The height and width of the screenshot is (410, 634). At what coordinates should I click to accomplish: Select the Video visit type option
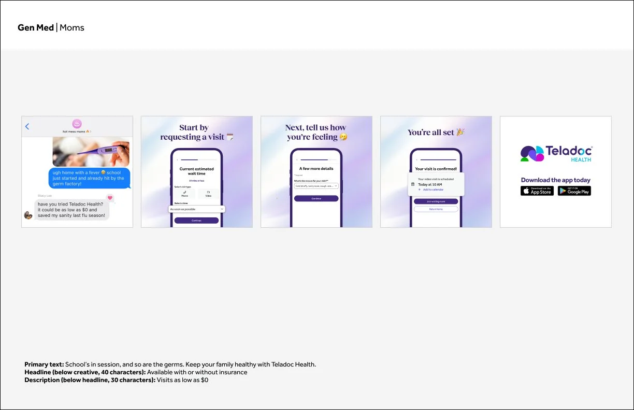(x=208, y=194)
